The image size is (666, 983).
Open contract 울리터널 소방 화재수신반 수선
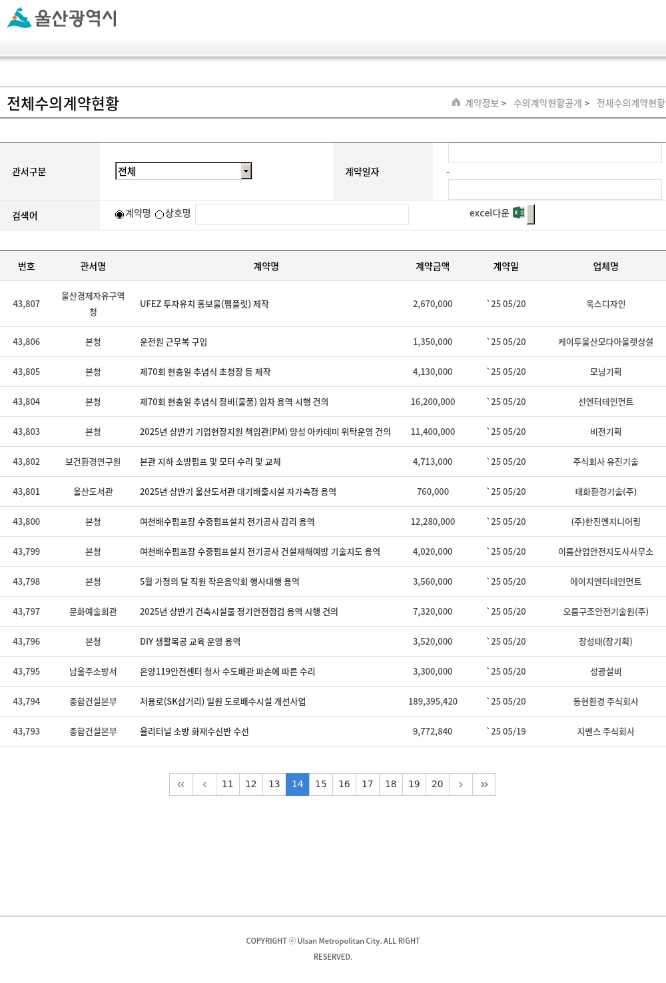pyautogui.click(x=194, y=732)
